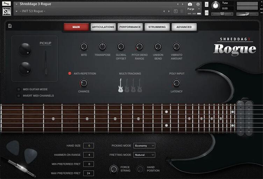Delete snapshot with trash icon

pos(182,11)
